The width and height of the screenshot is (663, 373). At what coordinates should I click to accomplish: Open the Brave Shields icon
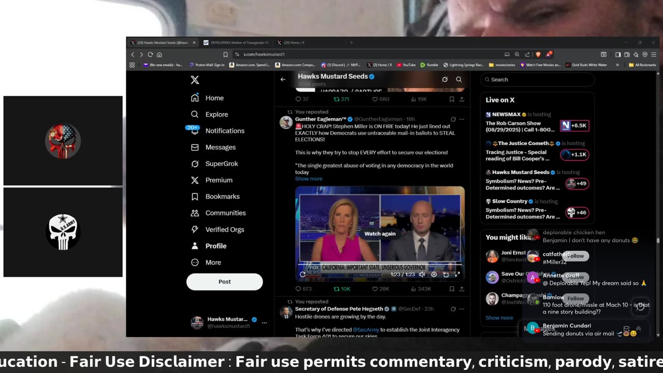[538, 54]
